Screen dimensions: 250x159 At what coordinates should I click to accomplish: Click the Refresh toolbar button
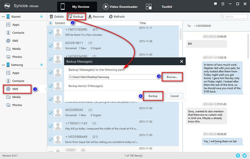[x=117, y=17]
